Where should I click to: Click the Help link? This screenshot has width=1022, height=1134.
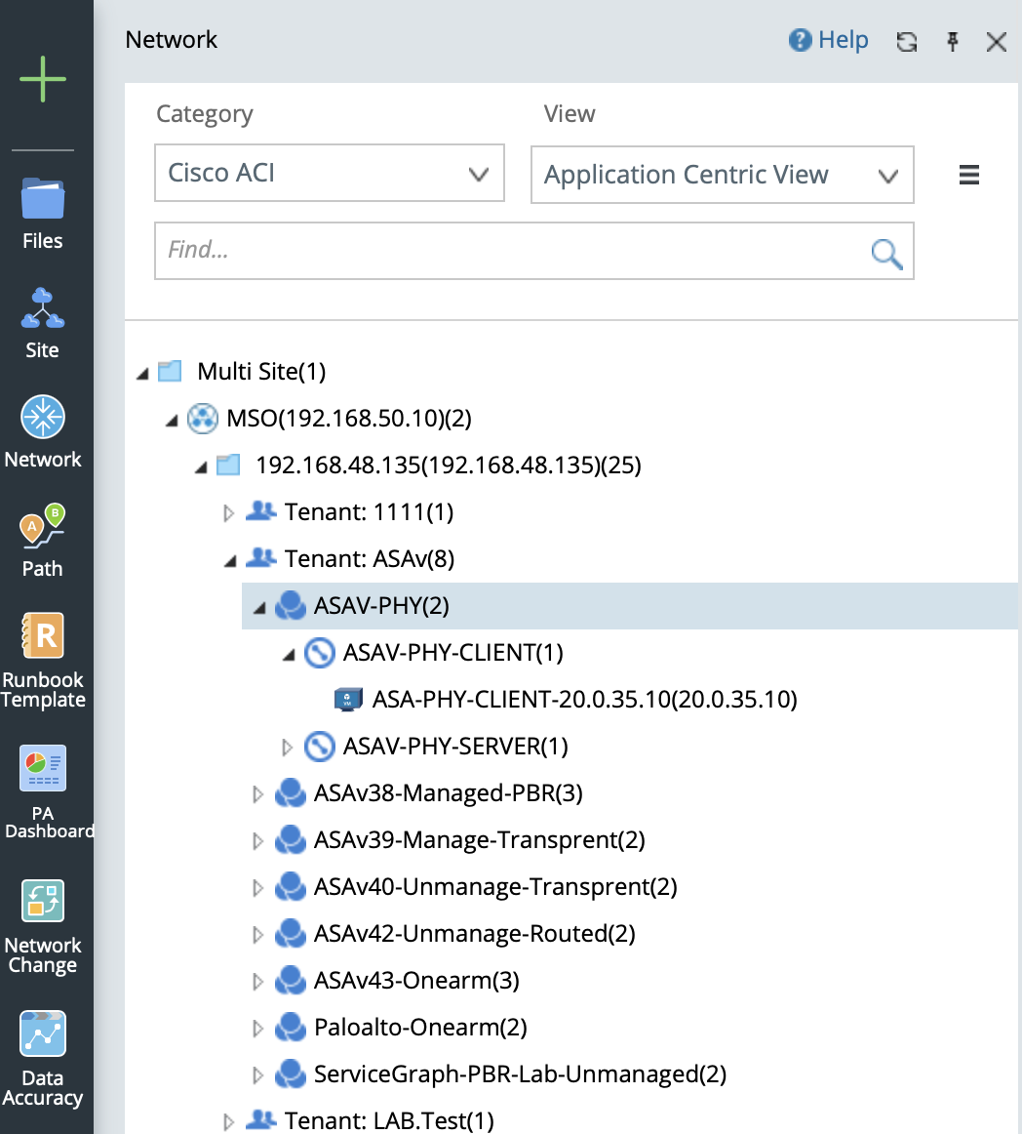829,40
